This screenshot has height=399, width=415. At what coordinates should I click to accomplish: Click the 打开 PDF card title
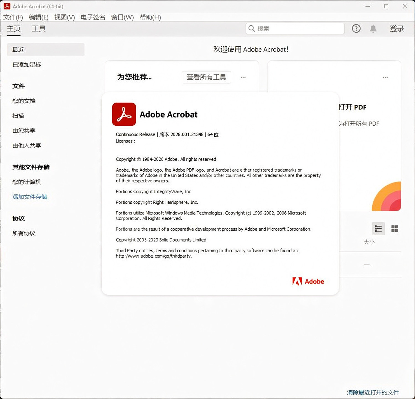(x=352, y=107)
